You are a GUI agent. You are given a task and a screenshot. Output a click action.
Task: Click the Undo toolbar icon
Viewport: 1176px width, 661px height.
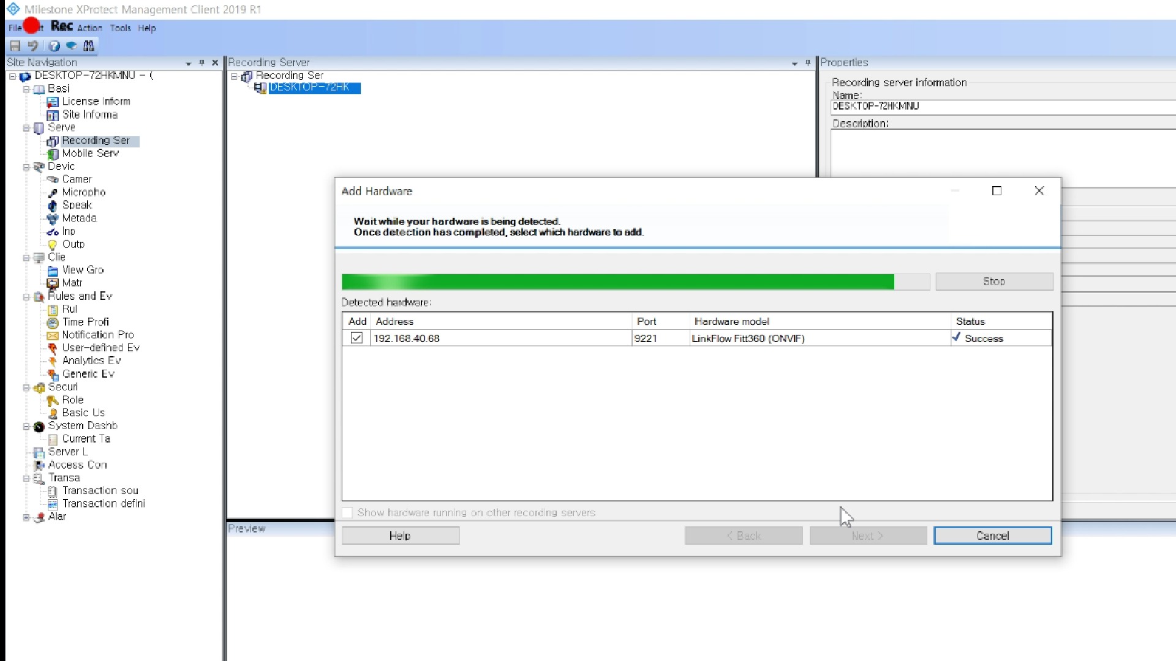coord(33,46)
